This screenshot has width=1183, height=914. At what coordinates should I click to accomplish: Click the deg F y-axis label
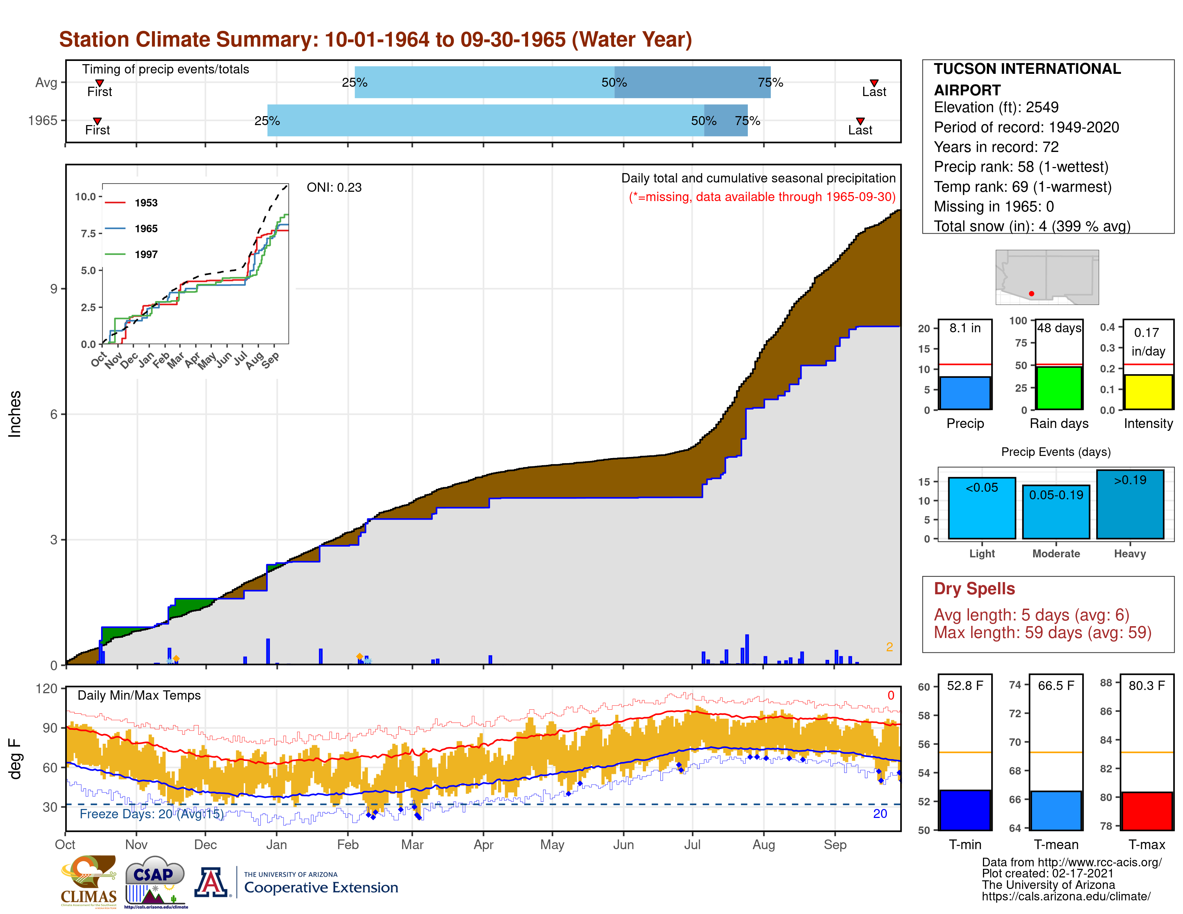(x=15, y=759)
